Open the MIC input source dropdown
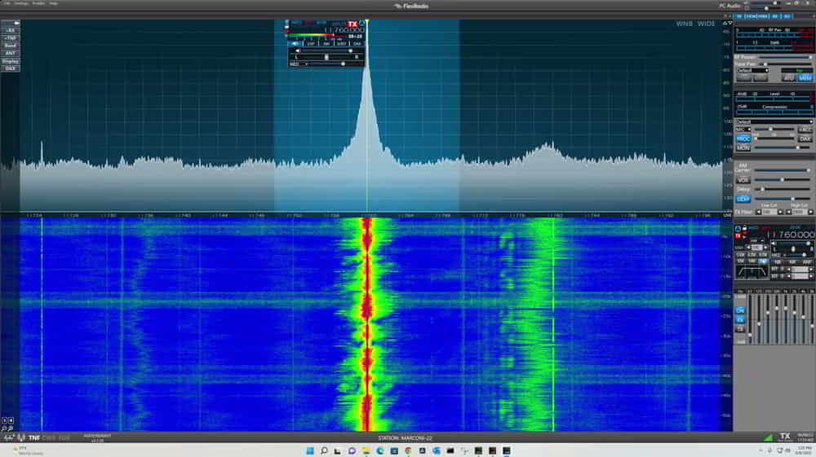 743,130
